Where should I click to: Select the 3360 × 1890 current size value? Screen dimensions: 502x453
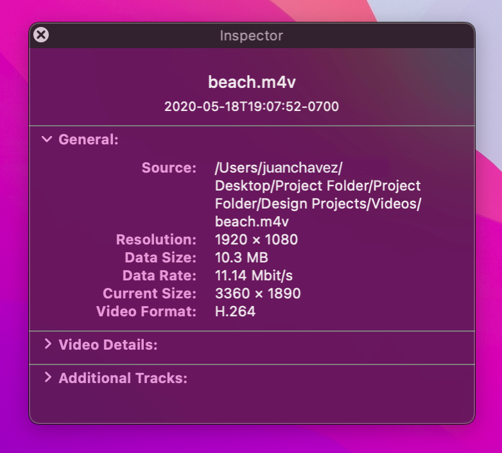[257, 293]
